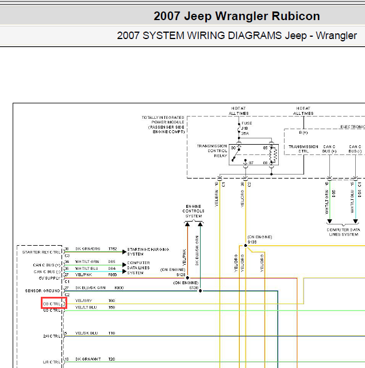This screenshot has width=365, height=368.
Task: Select the "TRANSMISSION CONTROL RELAY" label
Action: click(212, 151)
